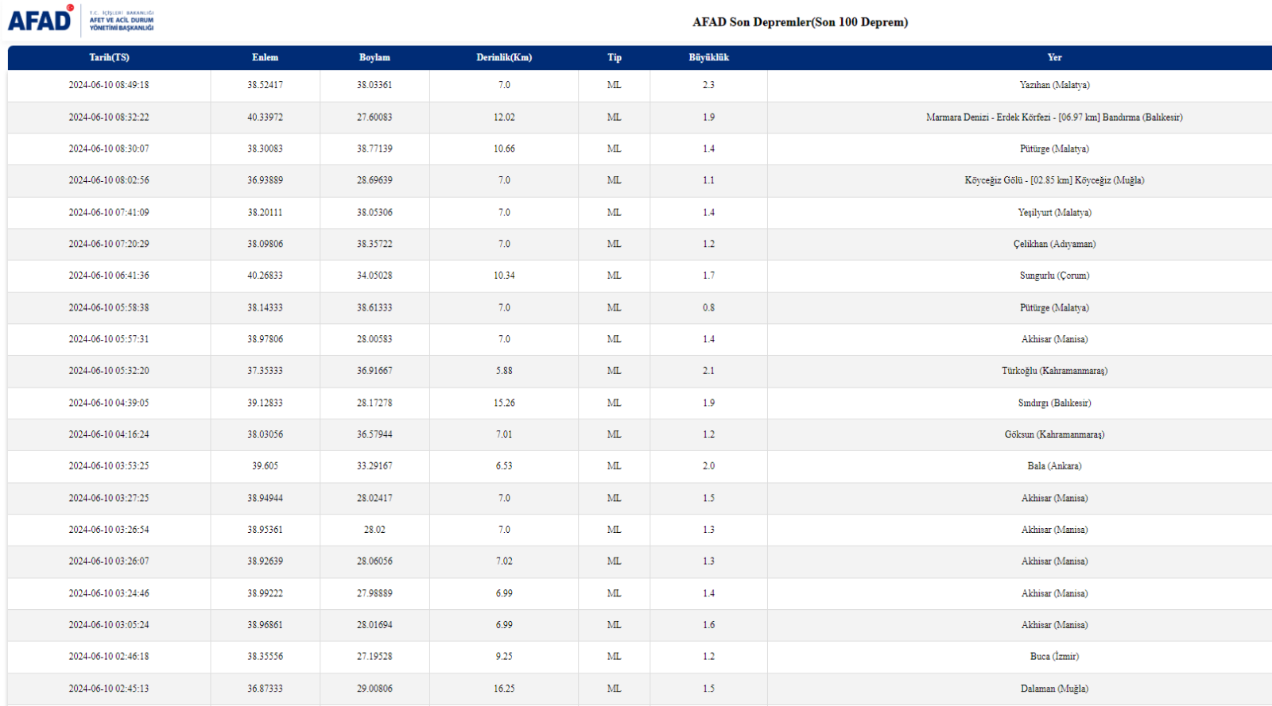Click the AFAD logo
The width and height of the screenshot is (1272, 706).
[x=80, y=20]
